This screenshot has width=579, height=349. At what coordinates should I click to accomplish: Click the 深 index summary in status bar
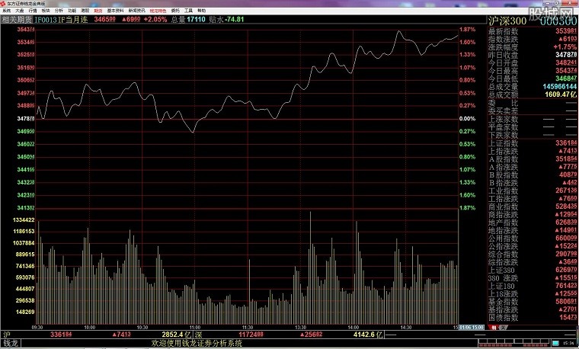point(198,334)
